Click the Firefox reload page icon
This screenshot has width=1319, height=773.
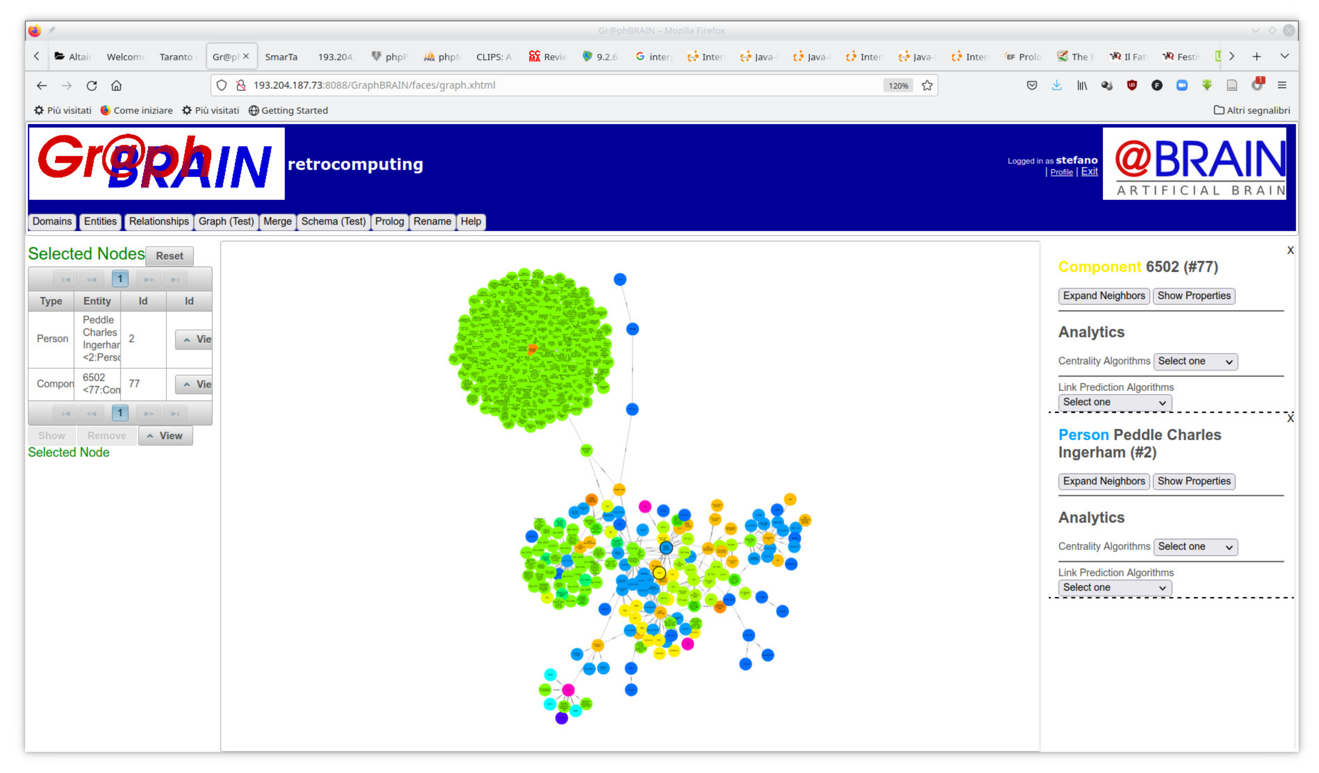tap(92, 85)
